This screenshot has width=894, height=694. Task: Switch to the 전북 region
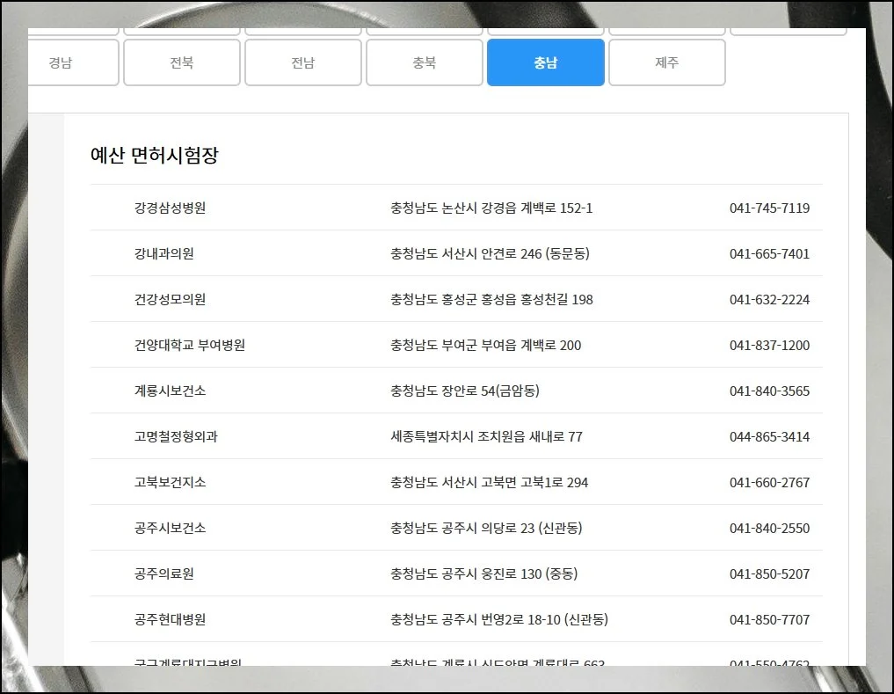pos(182,62)
